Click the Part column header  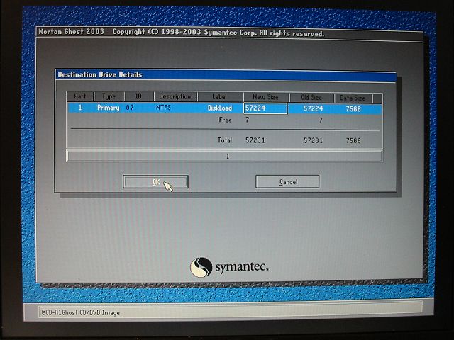point(79,96)
